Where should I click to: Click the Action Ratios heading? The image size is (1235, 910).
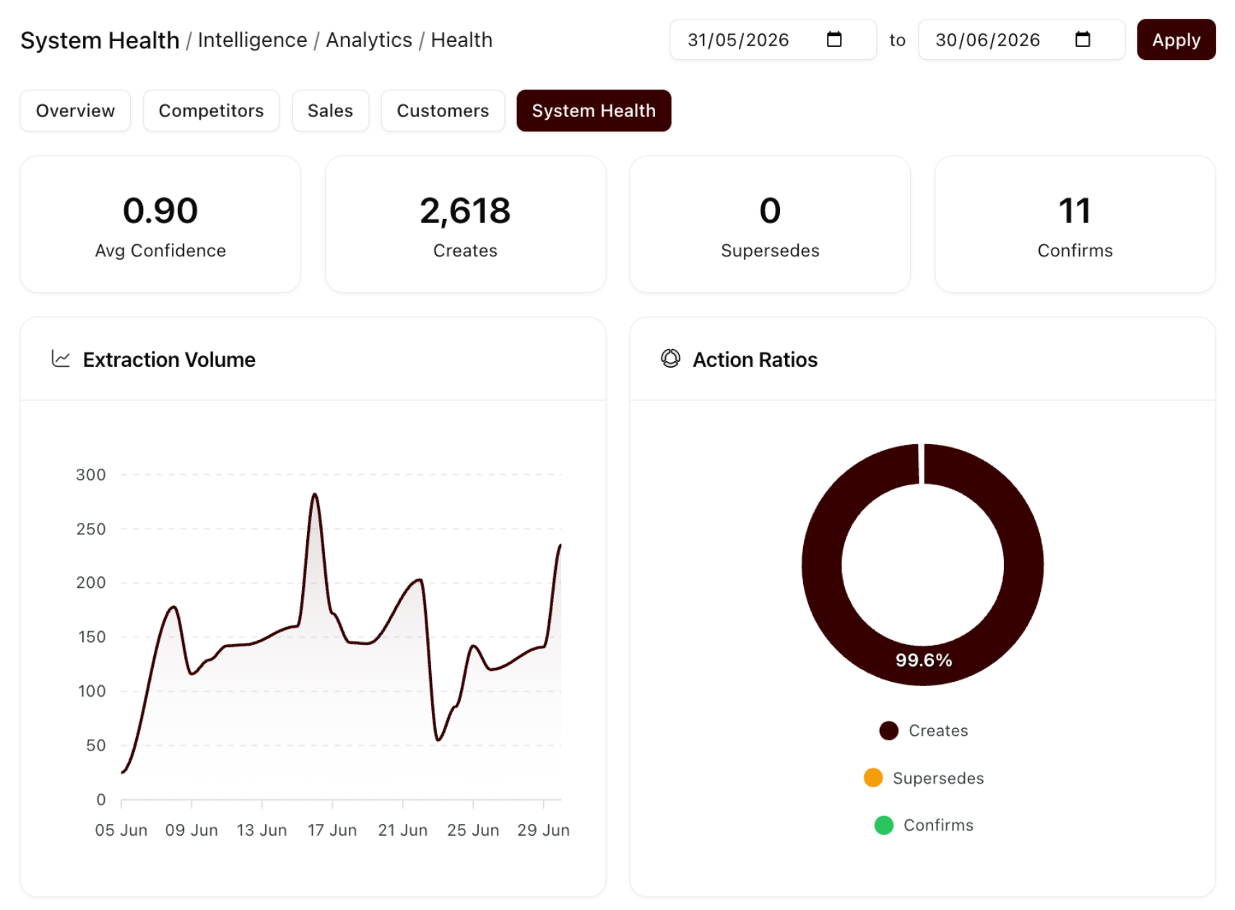755,360
